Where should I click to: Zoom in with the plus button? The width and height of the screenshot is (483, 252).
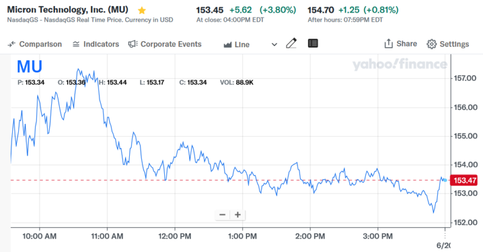[238, 215]
